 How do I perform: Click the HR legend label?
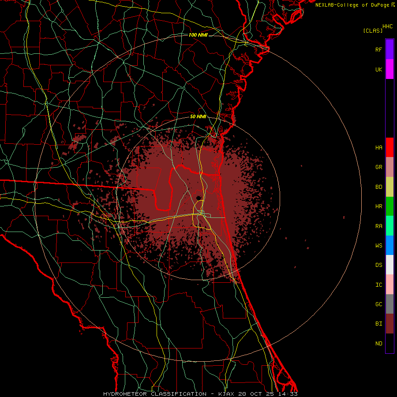[378, 206]
